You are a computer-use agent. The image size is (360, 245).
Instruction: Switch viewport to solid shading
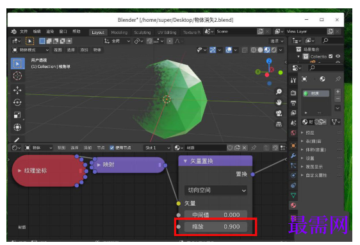tap(260, 50)
